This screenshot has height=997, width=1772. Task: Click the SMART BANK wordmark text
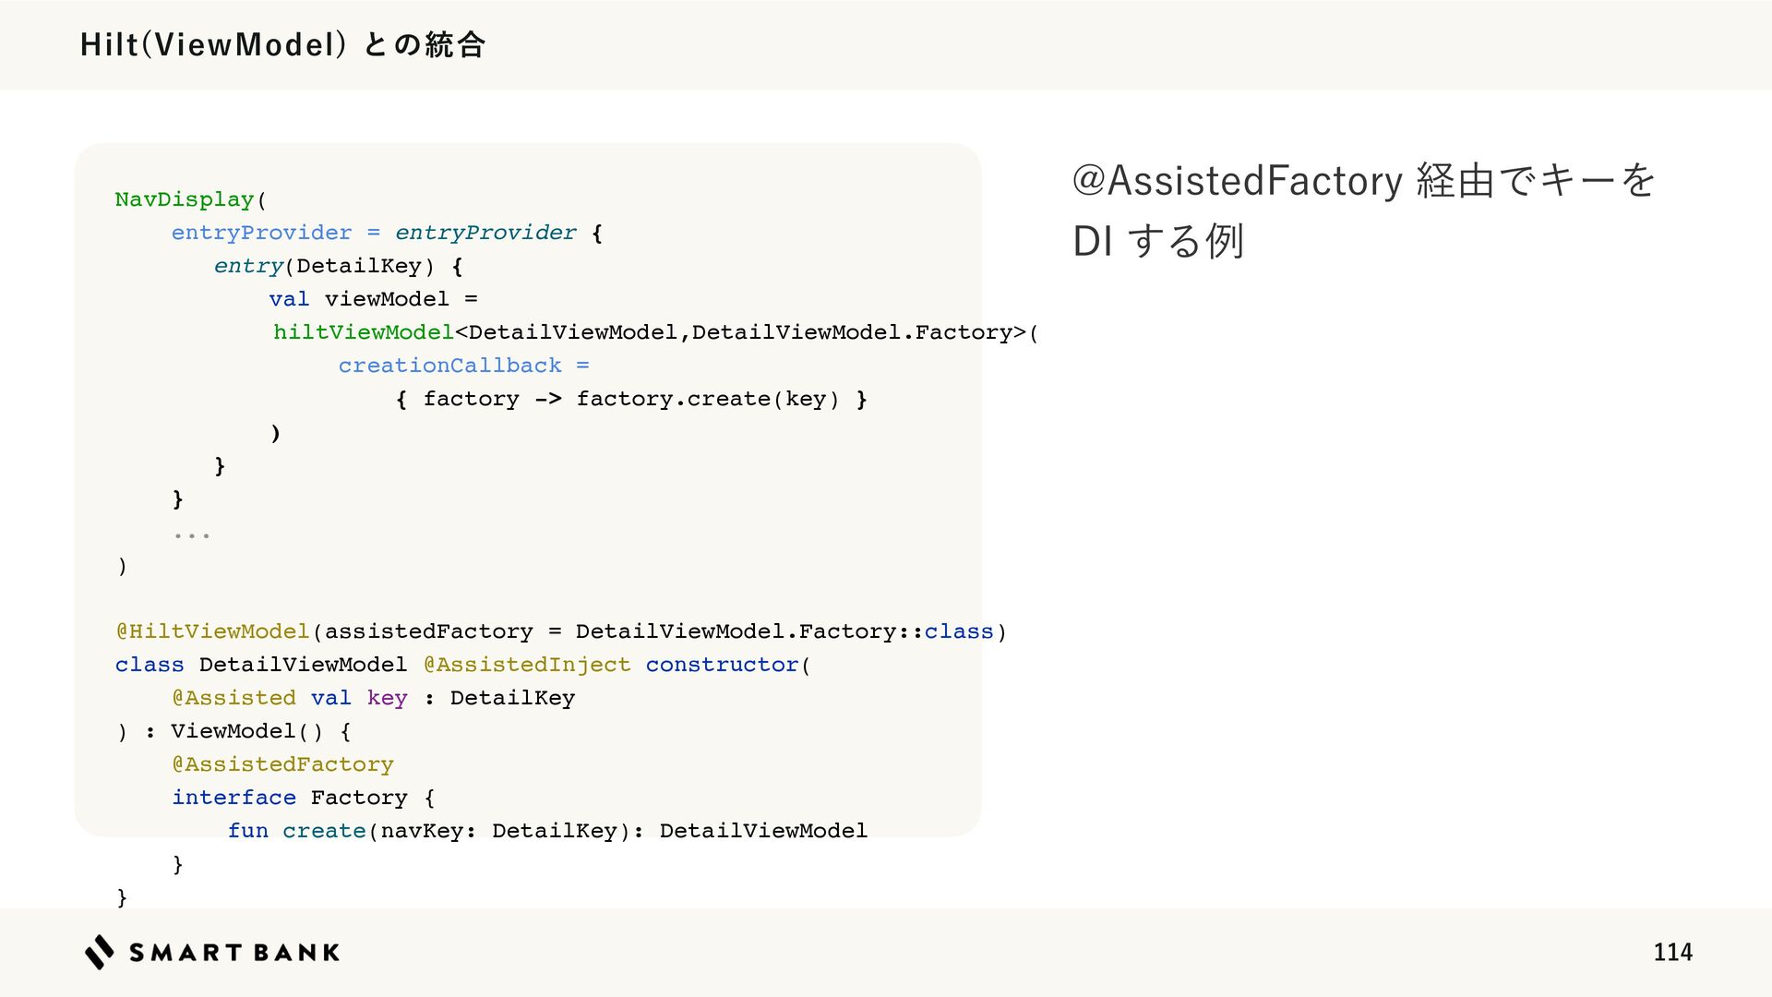234,953
